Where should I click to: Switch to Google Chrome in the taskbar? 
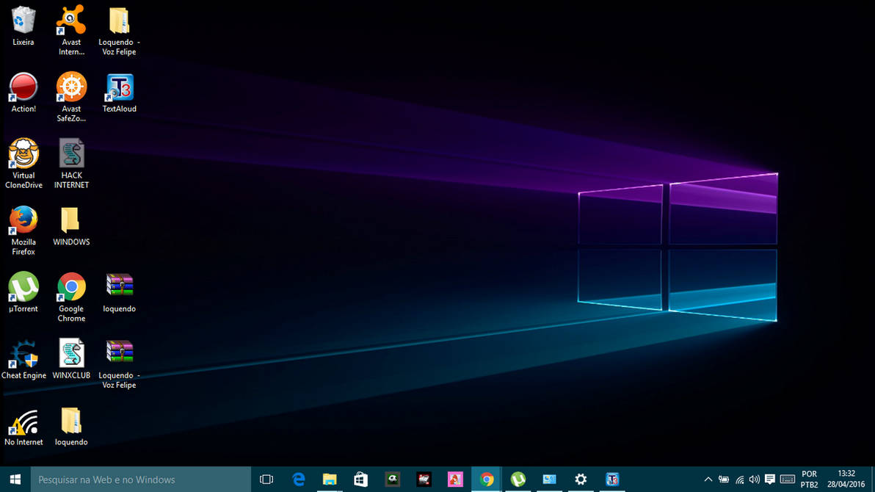coord(487,480)
